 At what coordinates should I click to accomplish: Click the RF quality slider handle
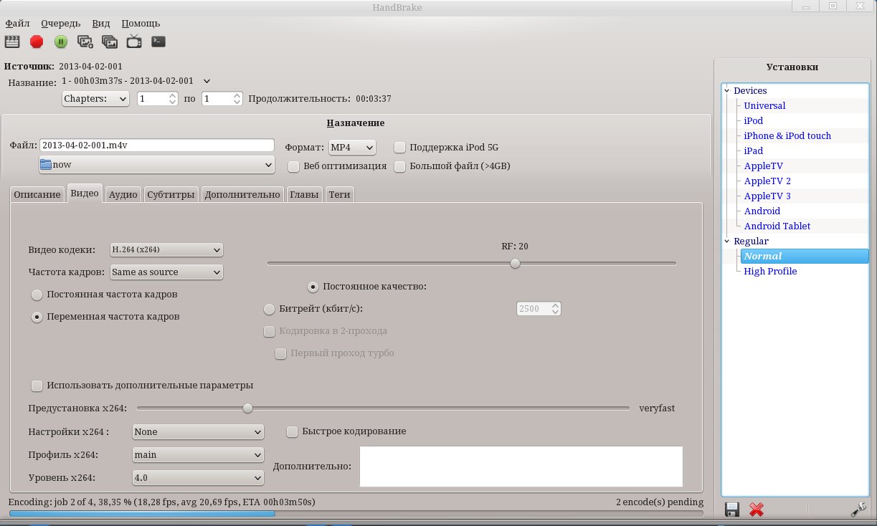click(x=515, y=263)
